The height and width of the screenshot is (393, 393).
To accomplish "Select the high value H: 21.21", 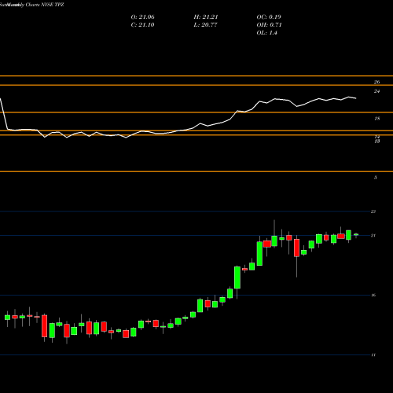I will pos(206,17).
